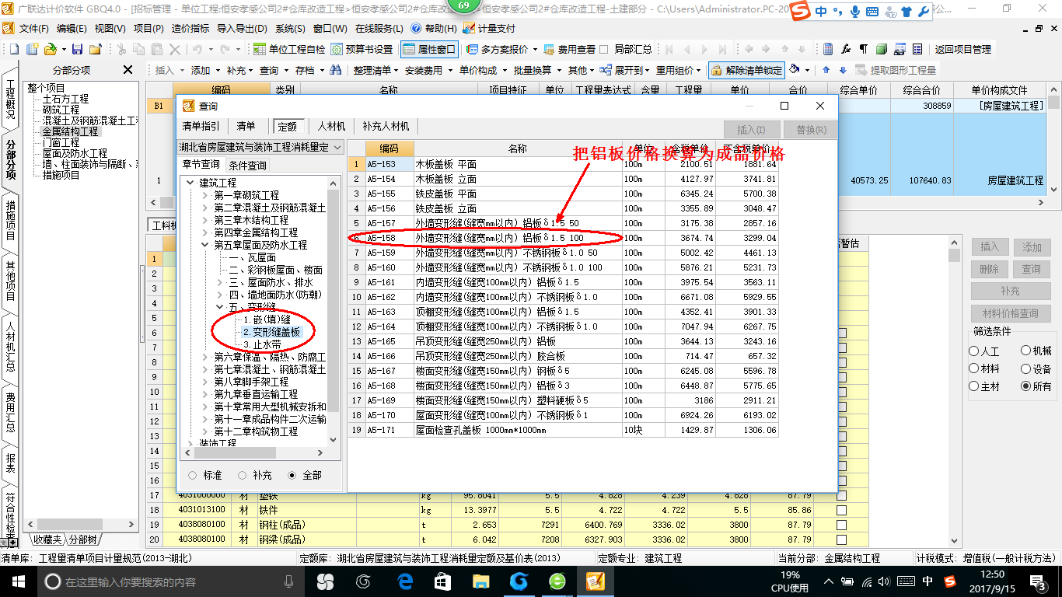Switch to 清单指引 tab
The width and height of the screenshot is (1062, 597).
tap(201, 126)
